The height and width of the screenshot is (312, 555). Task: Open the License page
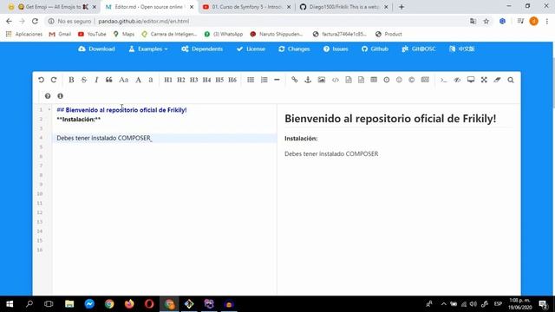(251, 49)
